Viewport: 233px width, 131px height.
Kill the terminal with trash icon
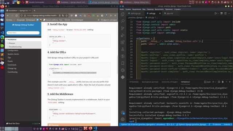tap(222, 82)
